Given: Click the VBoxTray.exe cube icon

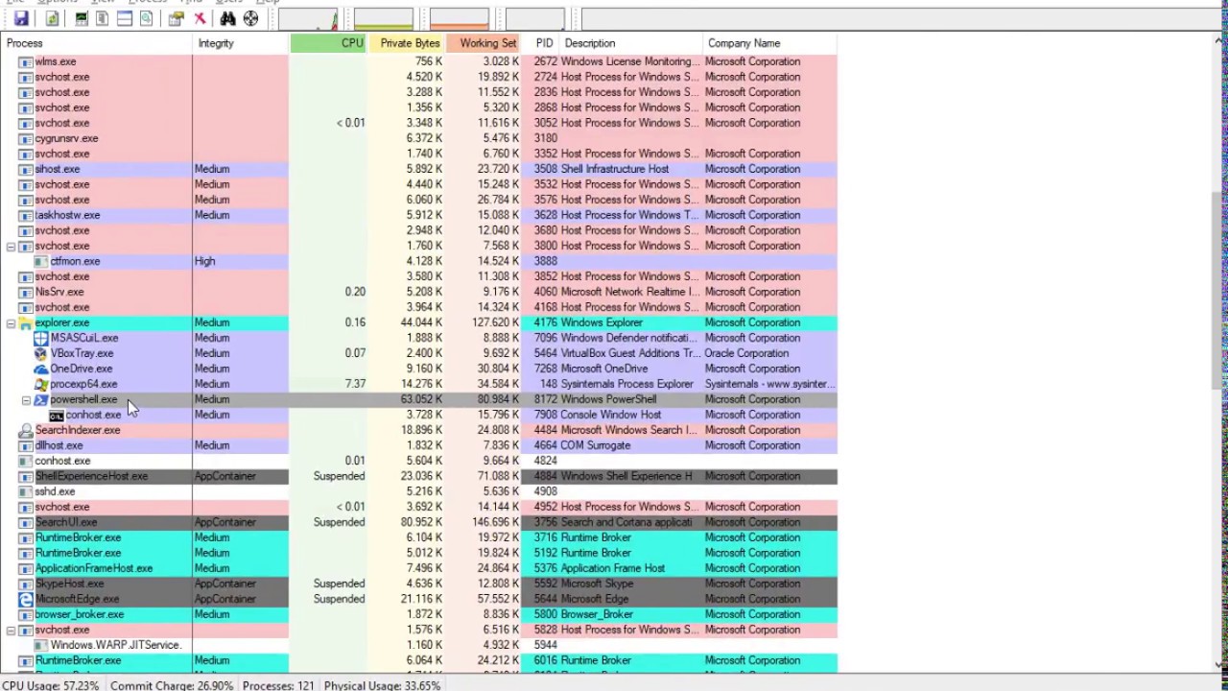Looking at the screenshot, I should [41, 353].
